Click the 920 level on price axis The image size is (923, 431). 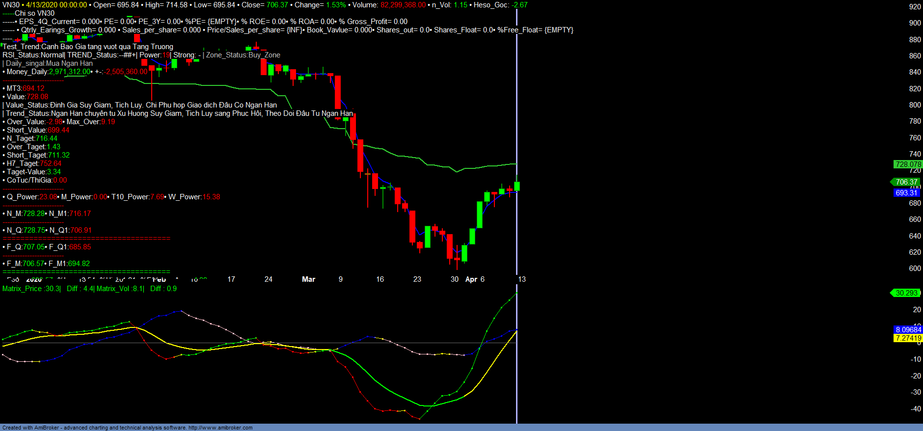click(915, 7)
